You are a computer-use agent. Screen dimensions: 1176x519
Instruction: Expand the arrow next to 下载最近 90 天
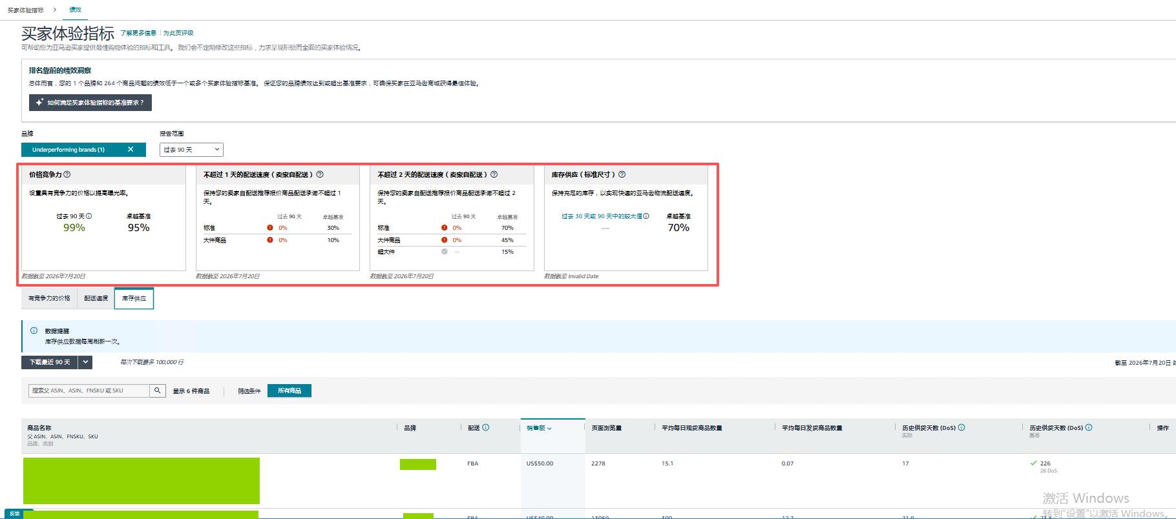(85, 362)
